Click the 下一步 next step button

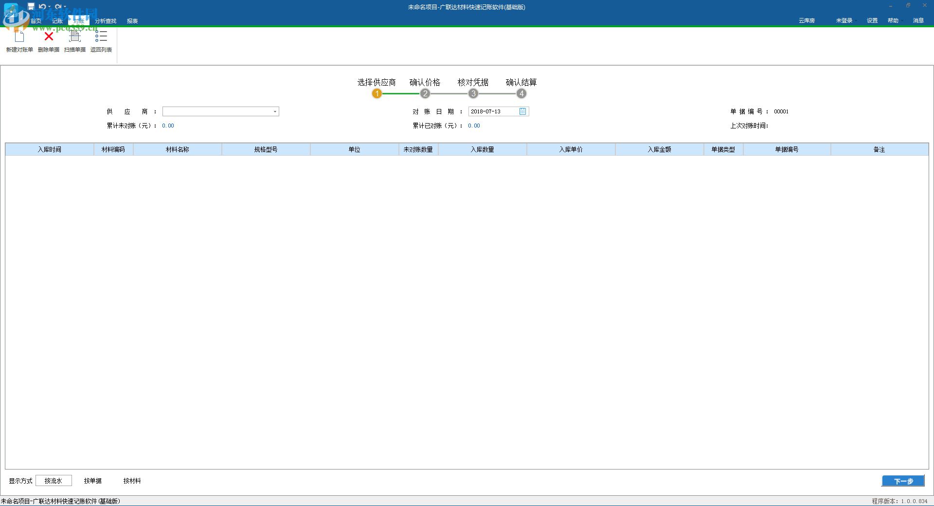(903, 481)
